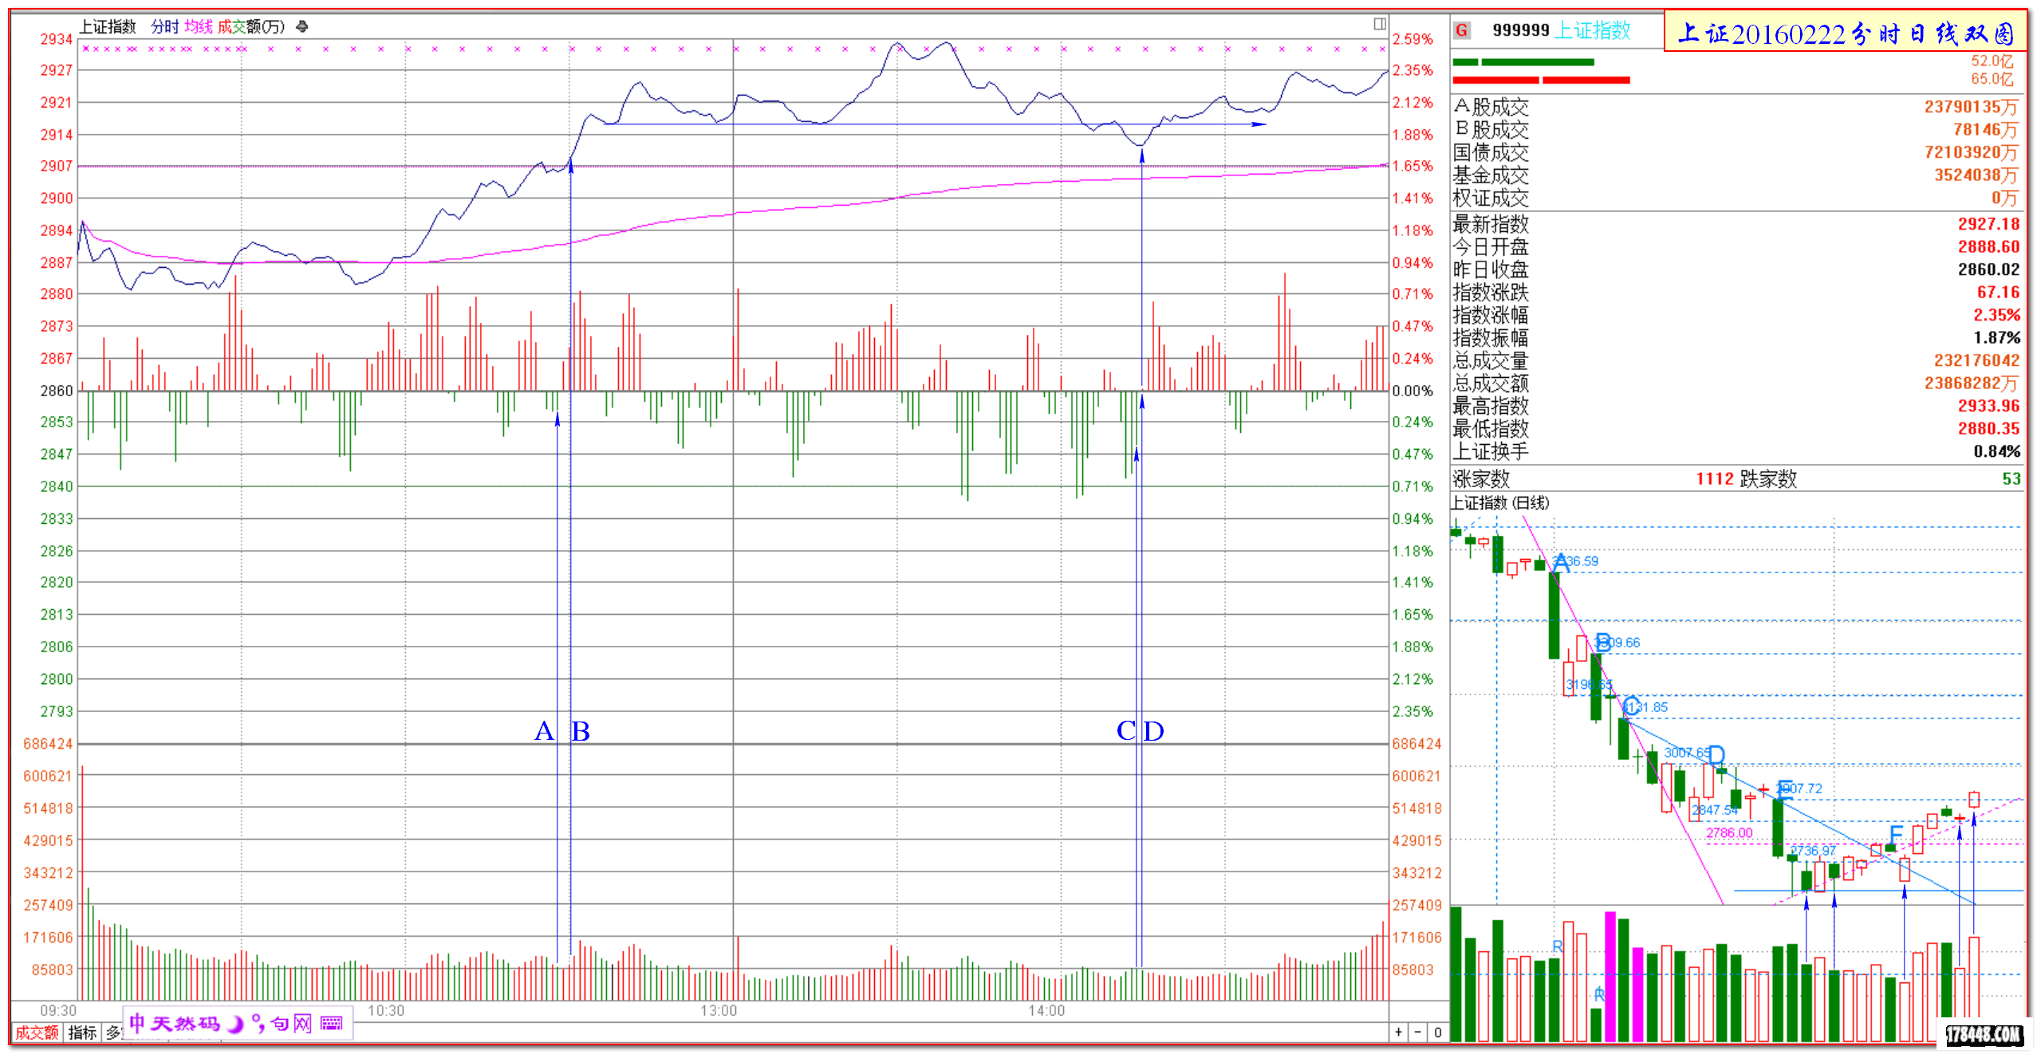This screenshot has height=1054, width=2037.
Task: Click the 最新指数 value 2927.18
Action: pyautogui.click(x=1988, y=224)
